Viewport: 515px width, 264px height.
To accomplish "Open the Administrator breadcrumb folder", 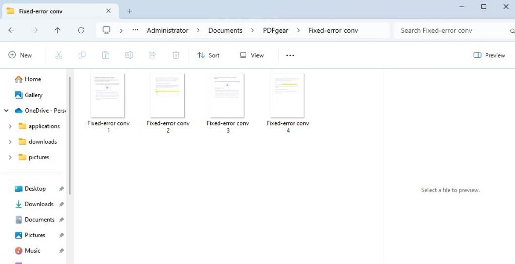I will pos(167,30).
